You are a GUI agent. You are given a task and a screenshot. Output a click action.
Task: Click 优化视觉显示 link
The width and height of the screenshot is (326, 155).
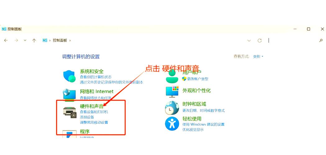[193, 130]
